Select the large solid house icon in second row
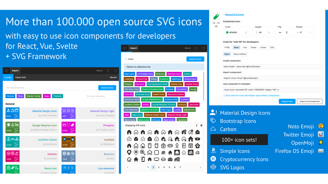Screen dimensions: 328x184 (x=190, y=139)
